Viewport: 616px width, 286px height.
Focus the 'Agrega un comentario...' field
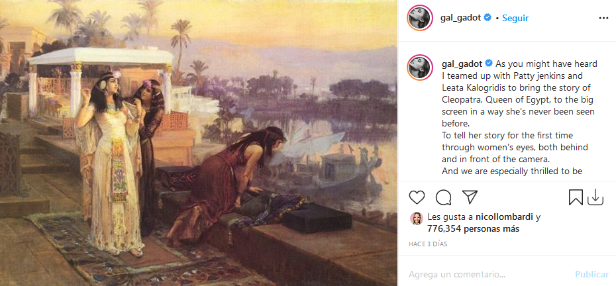coord(487,274)
